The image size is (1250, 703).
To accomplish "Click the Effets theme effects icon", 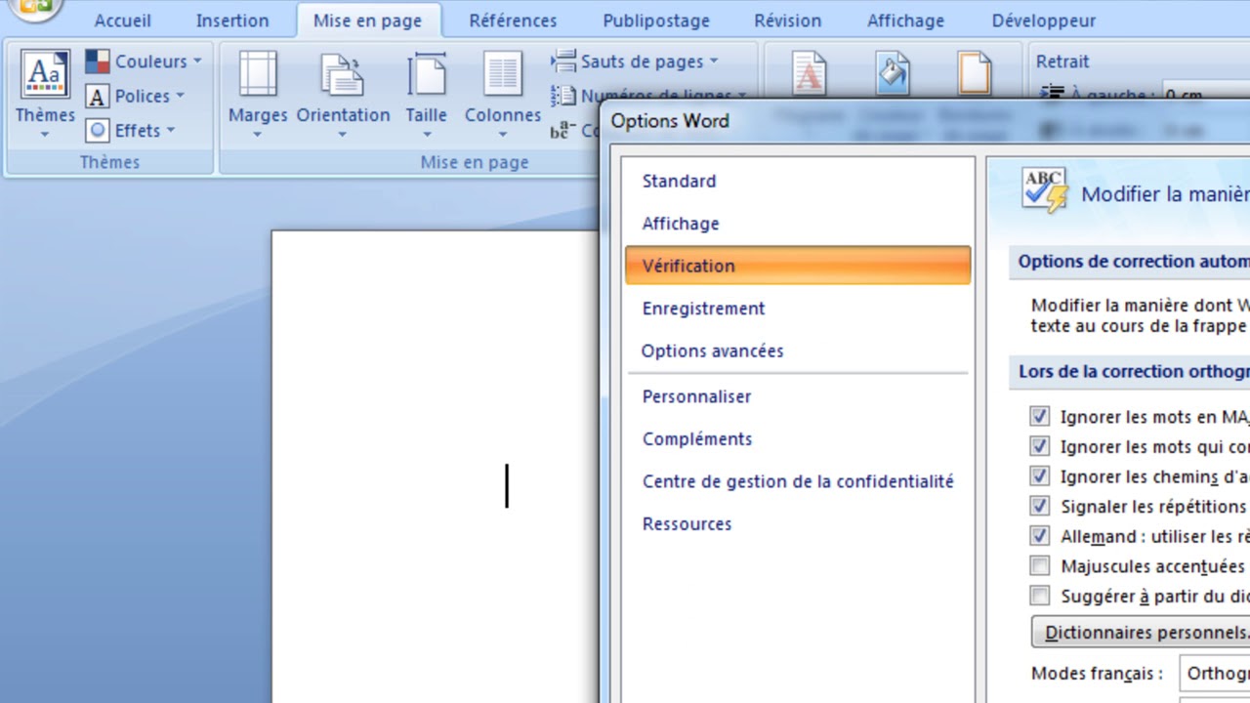I will pyautogui.click(x=98, y=130).
